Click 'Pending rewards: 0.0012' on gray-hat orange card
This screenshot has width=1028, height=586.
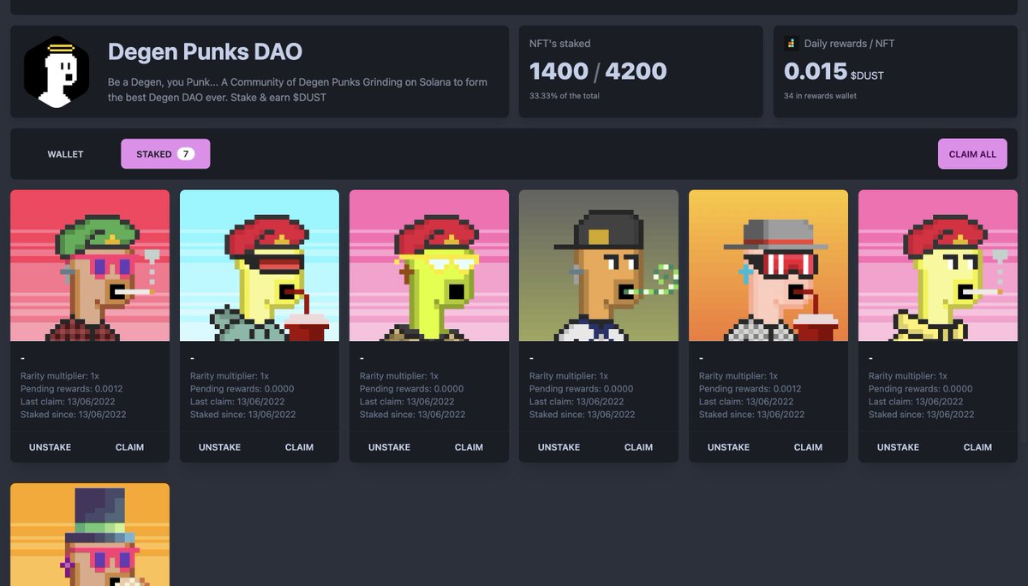tap(750, 389)
